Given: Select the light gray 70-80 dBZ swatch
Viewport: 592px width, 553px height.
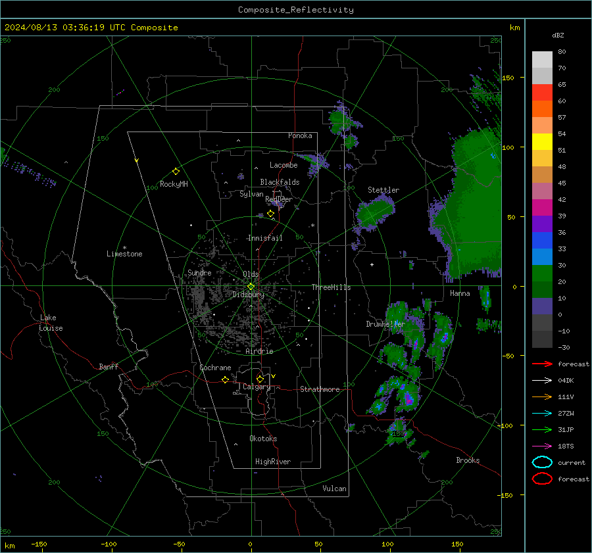Looking at the screenshot, I should pos(542,60).
